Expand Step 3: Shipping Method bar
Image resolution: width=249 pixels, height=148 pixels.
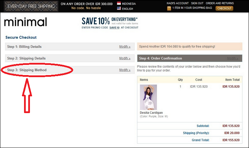pyautogui.click(x=70, y=70)
